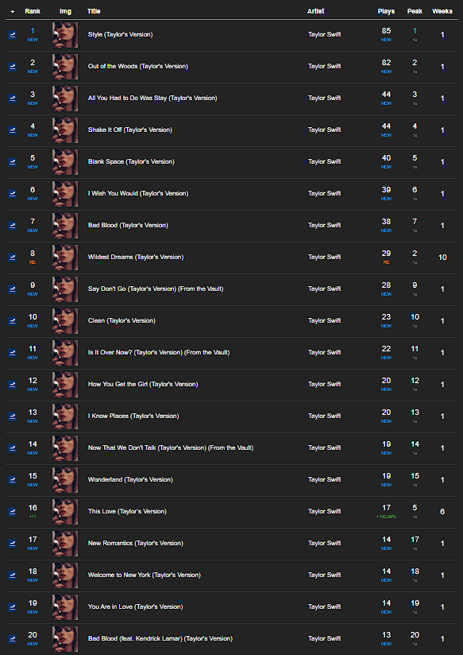
Task: Click album cover for Welcome to New York
Action: [x=65, y=576]
